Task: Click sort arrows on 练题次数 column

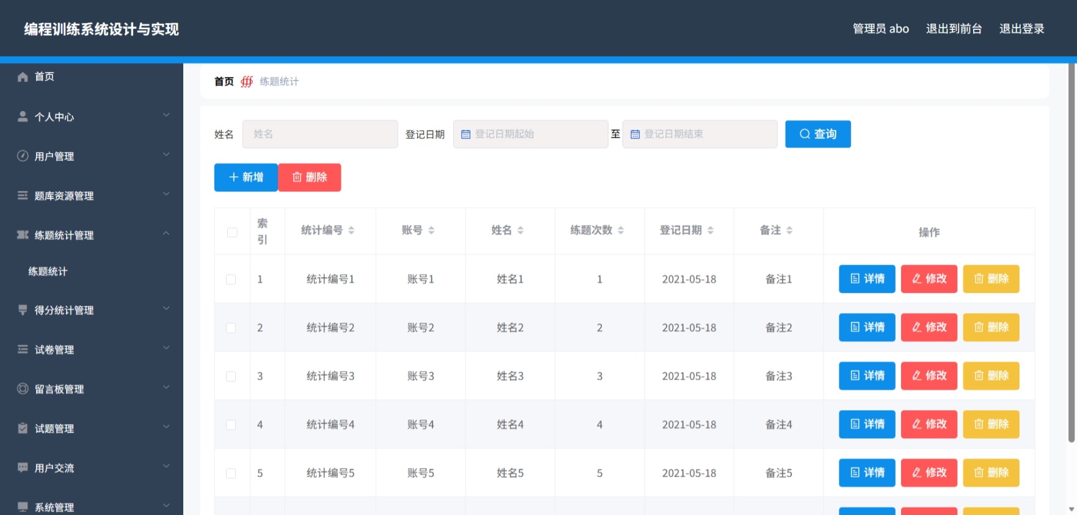Action: (621, 230)
